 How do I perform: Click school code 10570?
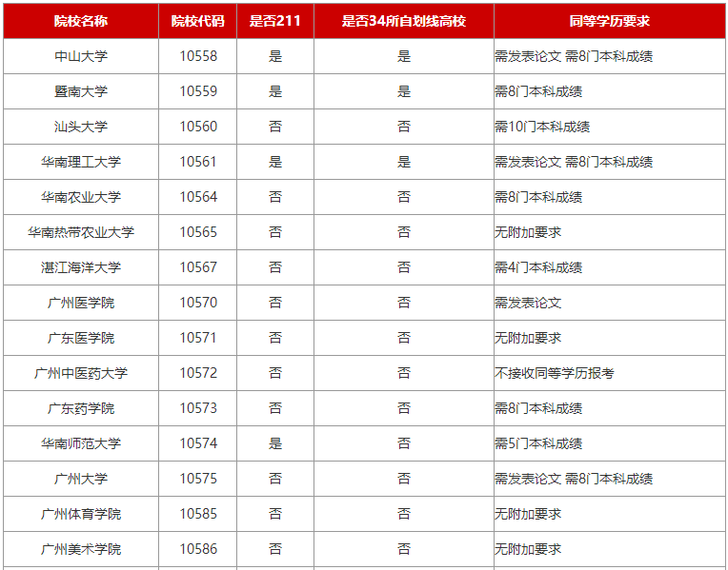coord(198,303)
